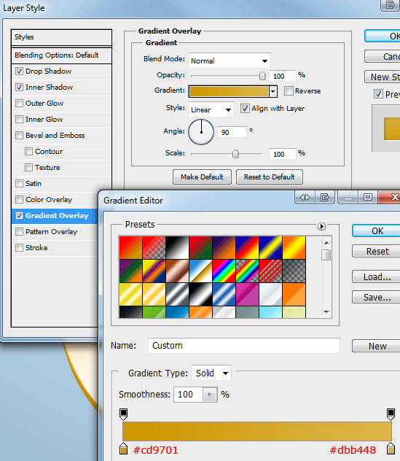Select the right opacity stop above gradient bar

click(391, 414)
